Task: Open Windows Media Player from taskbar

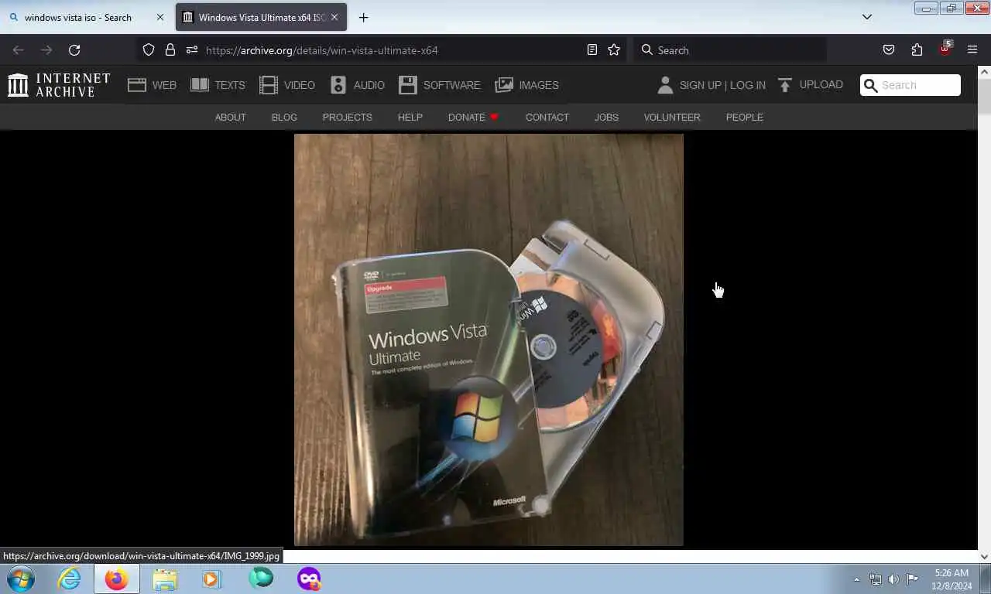Action: (212, 579)
